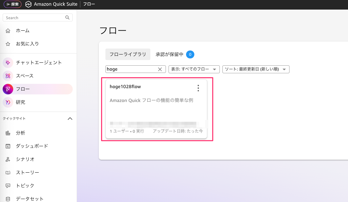Open お気に入り via the star icon
The height and width of the screenshot is (202, 348).
coord(7,44)
